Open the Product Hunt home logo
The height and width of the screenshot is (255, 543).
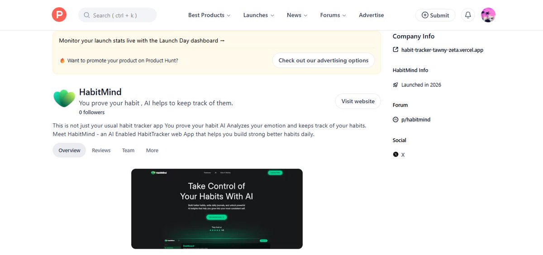59,15
